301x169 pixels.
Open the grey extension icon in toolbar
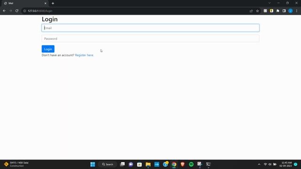(x=265, y=11)
